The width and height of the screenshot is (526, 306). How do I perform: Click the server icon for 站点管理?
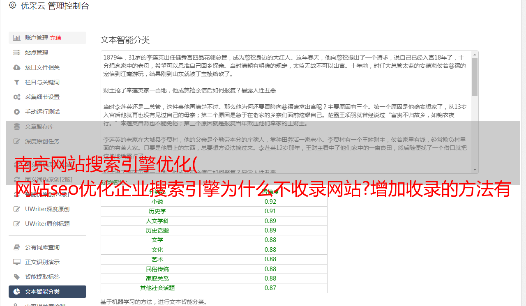click(x=17, y=53)
